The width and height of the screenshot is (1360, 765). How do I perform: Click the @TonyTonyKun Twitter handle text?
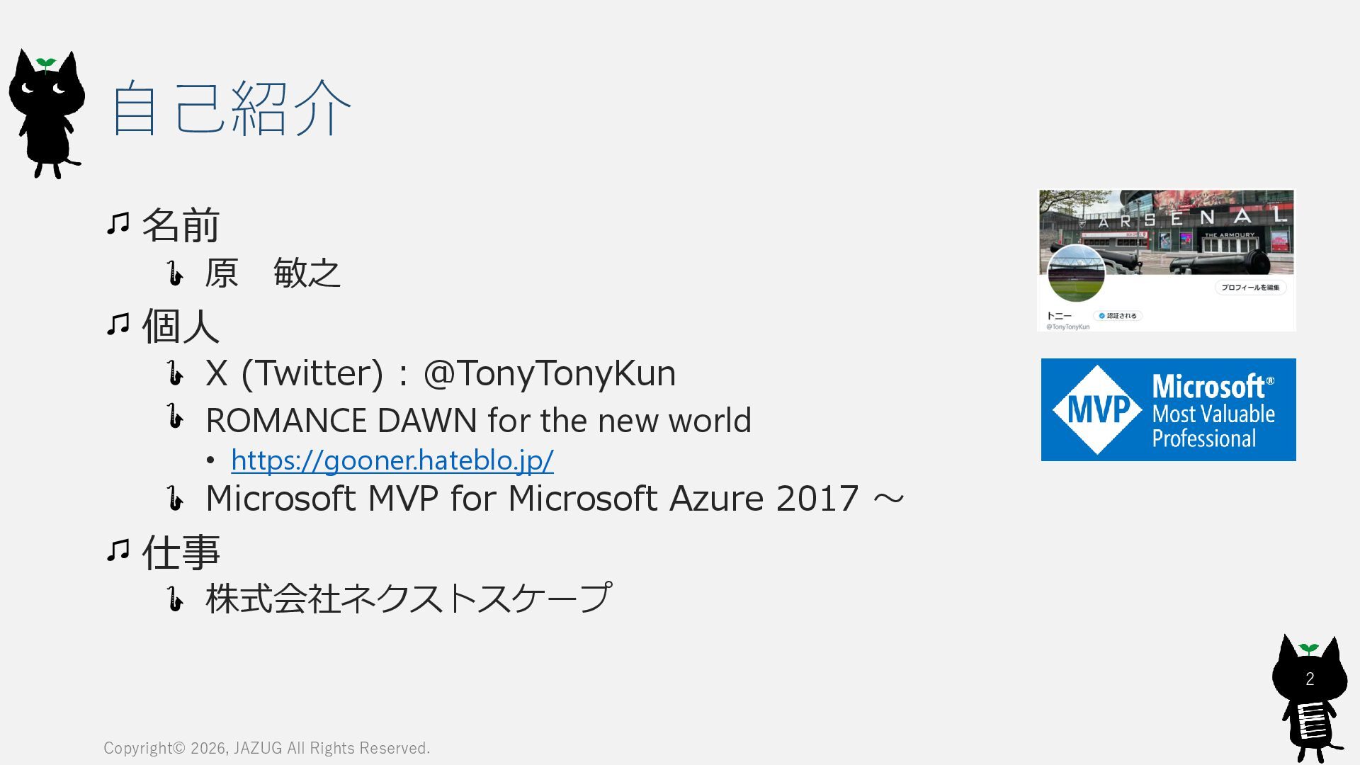pos(549,373)
